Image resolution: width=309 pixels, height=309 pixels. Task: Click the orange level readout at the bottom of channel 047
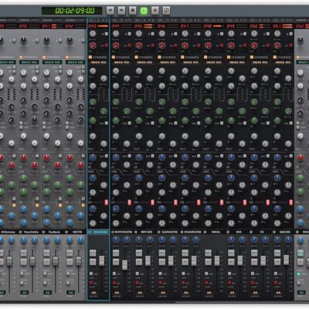186,293
